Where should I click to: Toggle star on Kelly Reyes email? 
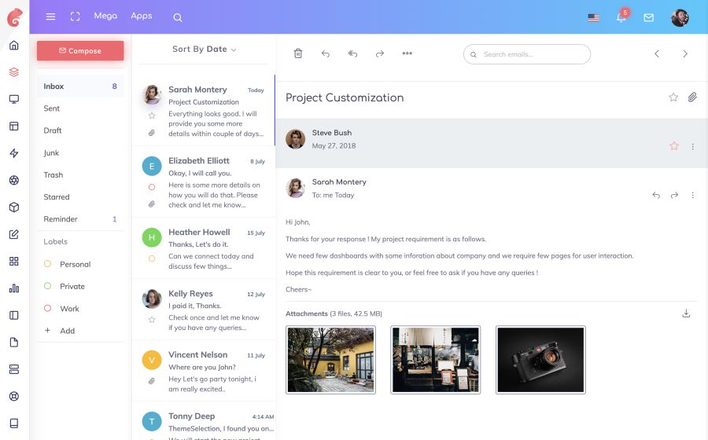pos(152,320)
